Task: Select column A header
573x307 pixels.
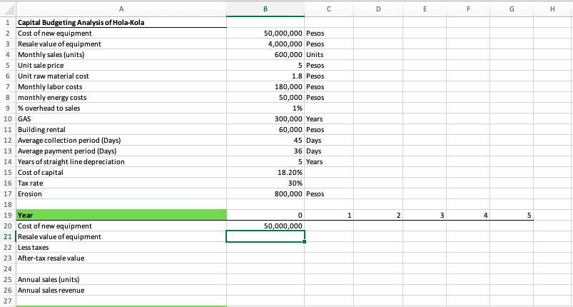Action: tap(121, 9)
